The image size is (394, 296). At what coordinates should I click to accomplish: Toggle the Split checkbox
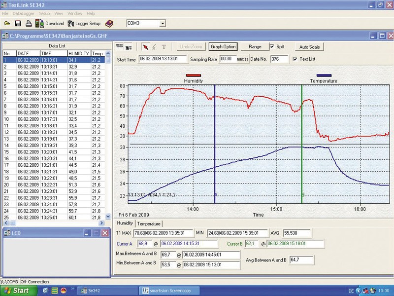[272, 46]
